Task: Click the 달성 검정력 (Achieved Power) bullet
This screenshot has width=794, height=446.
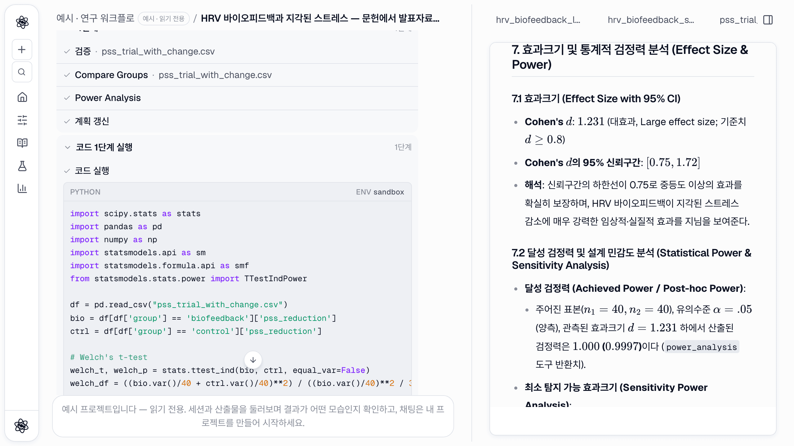Action: [635, 288]
